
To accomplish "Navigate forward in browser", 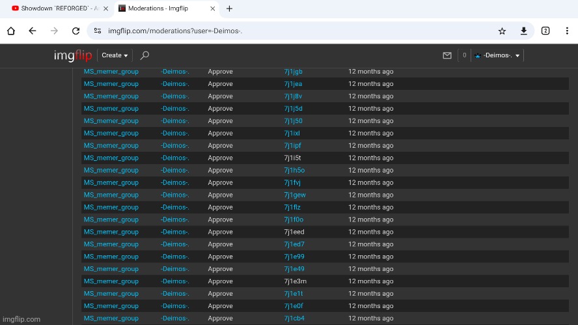I will point(54,31).
